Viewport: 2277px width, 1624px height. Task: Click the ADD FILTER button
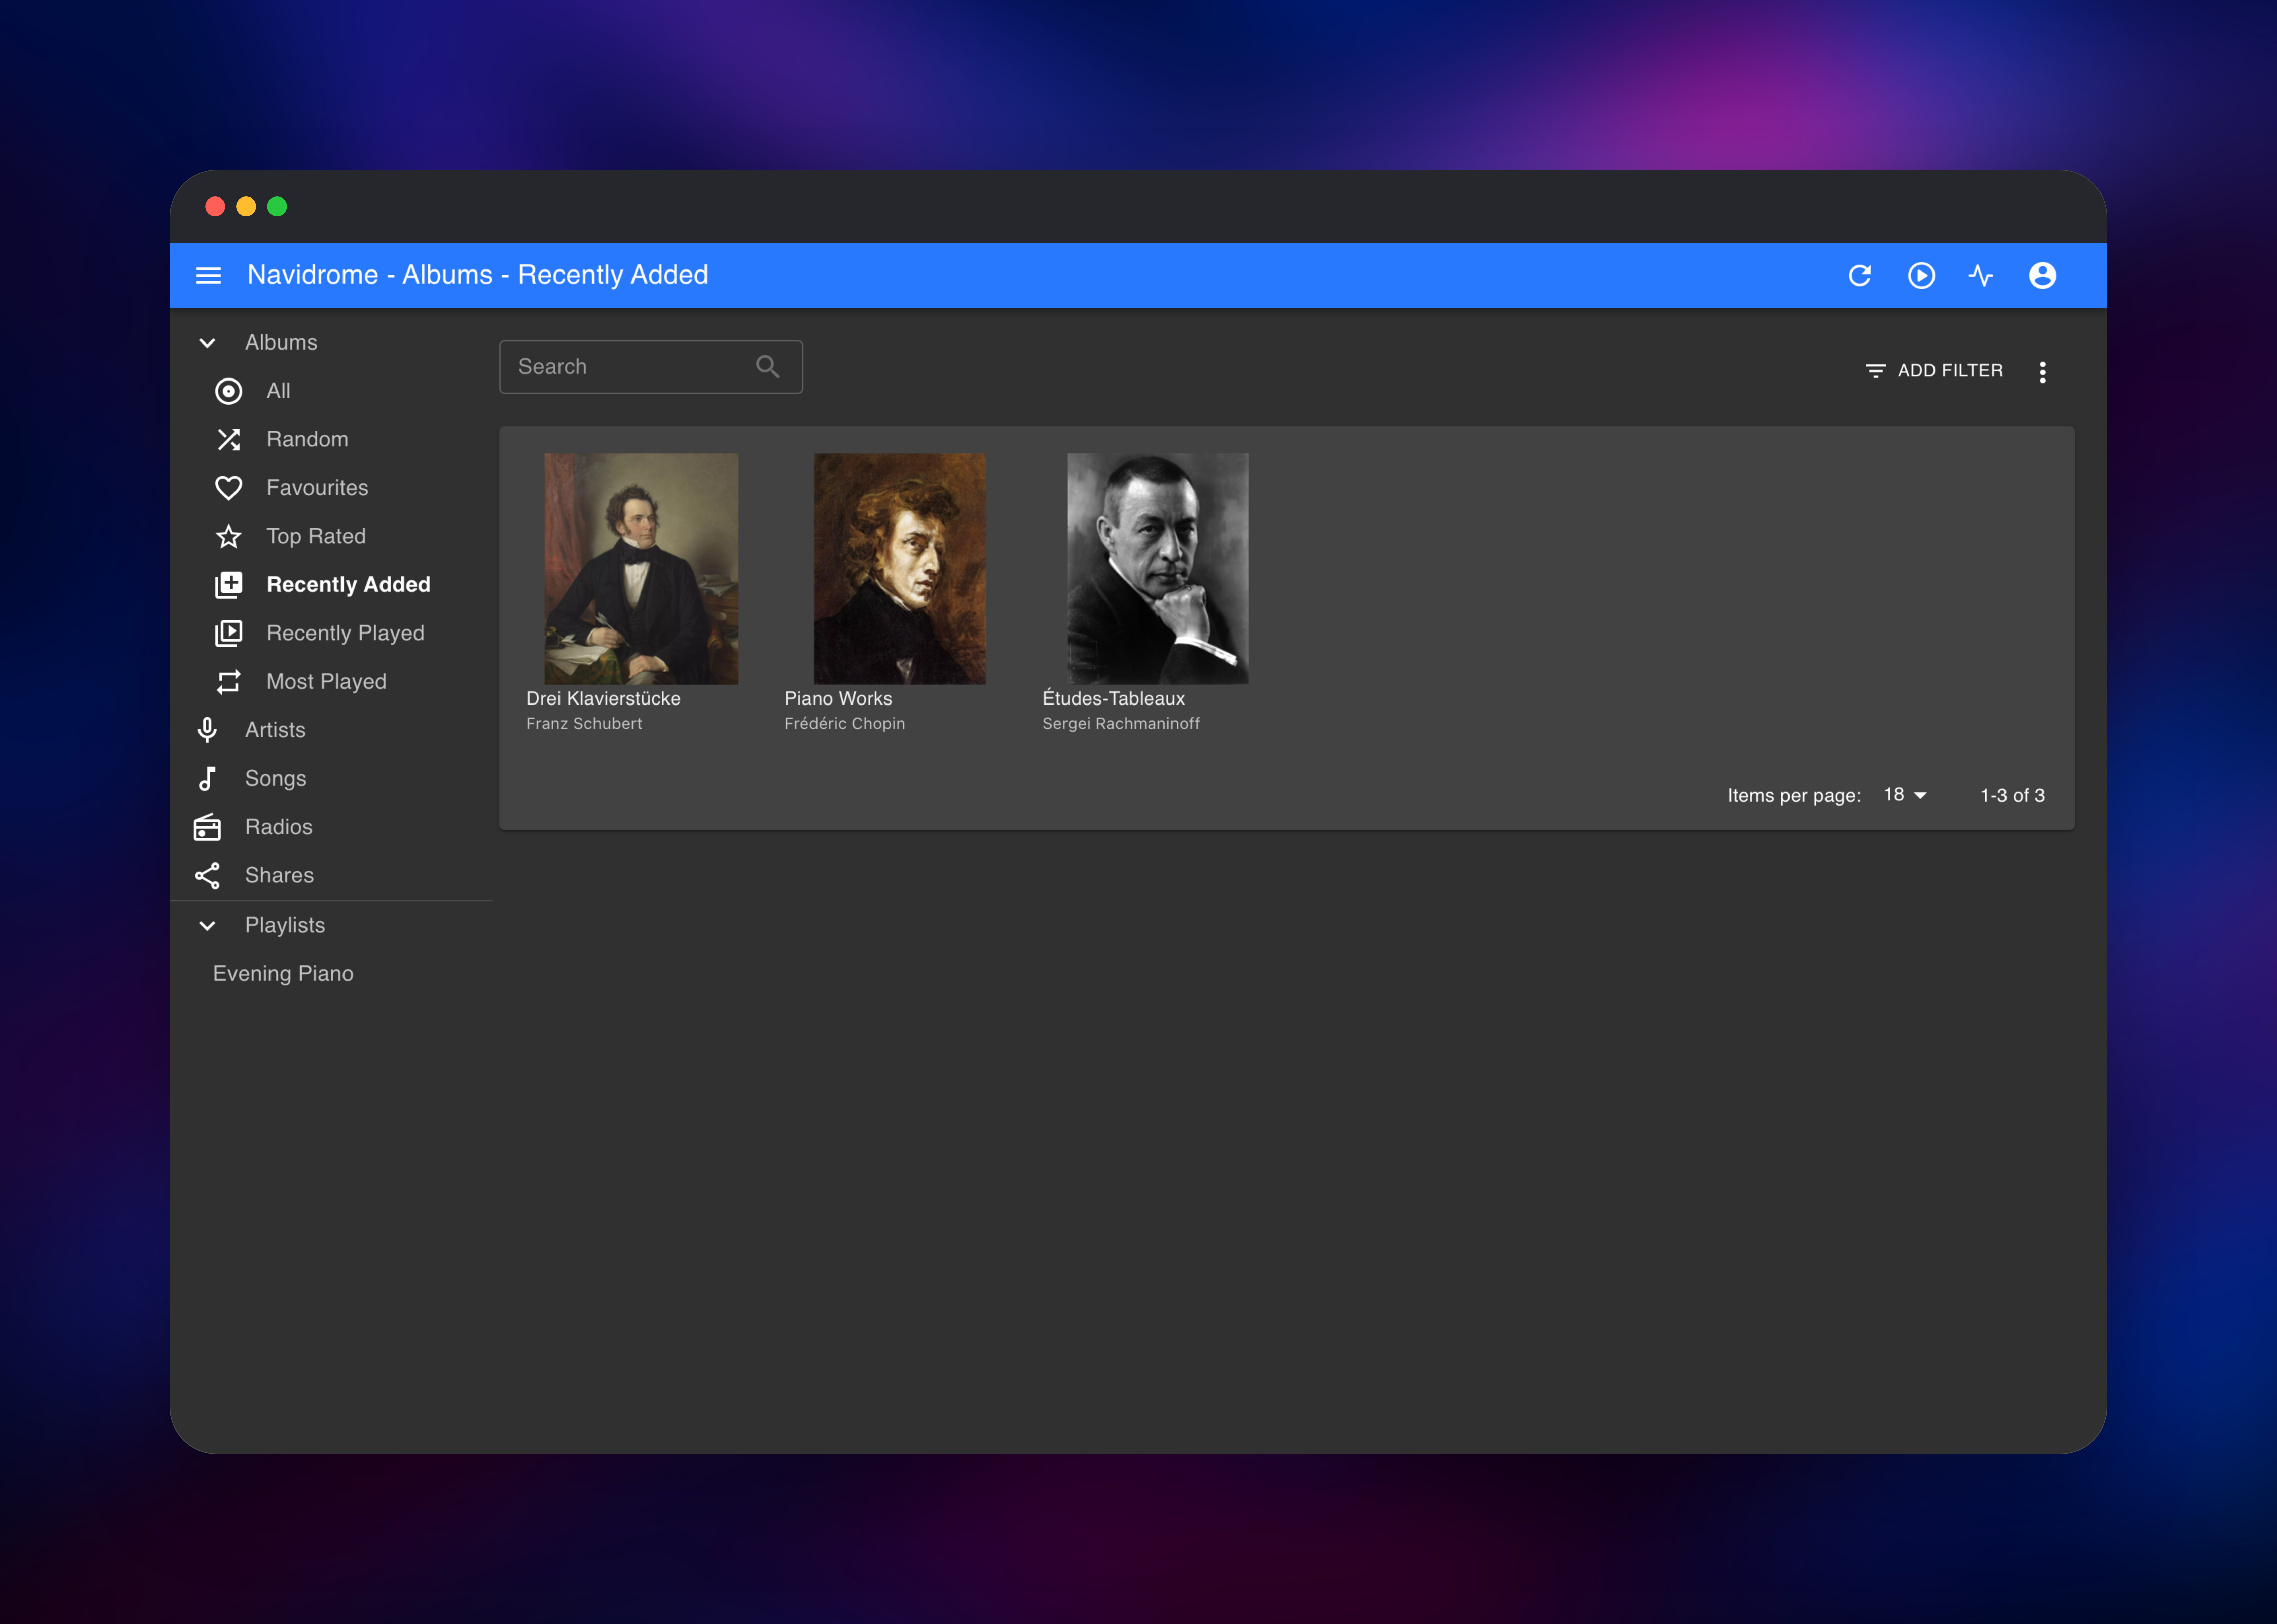1934,371
